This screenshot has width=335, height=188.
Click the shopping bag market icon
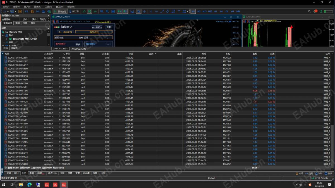[32, 11]
